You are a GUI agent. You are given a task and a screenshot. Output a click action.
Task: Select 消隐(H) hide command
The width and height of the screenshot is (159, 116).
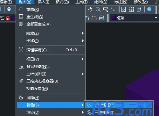point(51,98)
